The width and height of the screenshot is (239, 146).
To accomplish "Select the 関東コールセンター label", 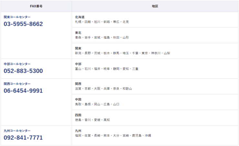I will tap(17, 17).
